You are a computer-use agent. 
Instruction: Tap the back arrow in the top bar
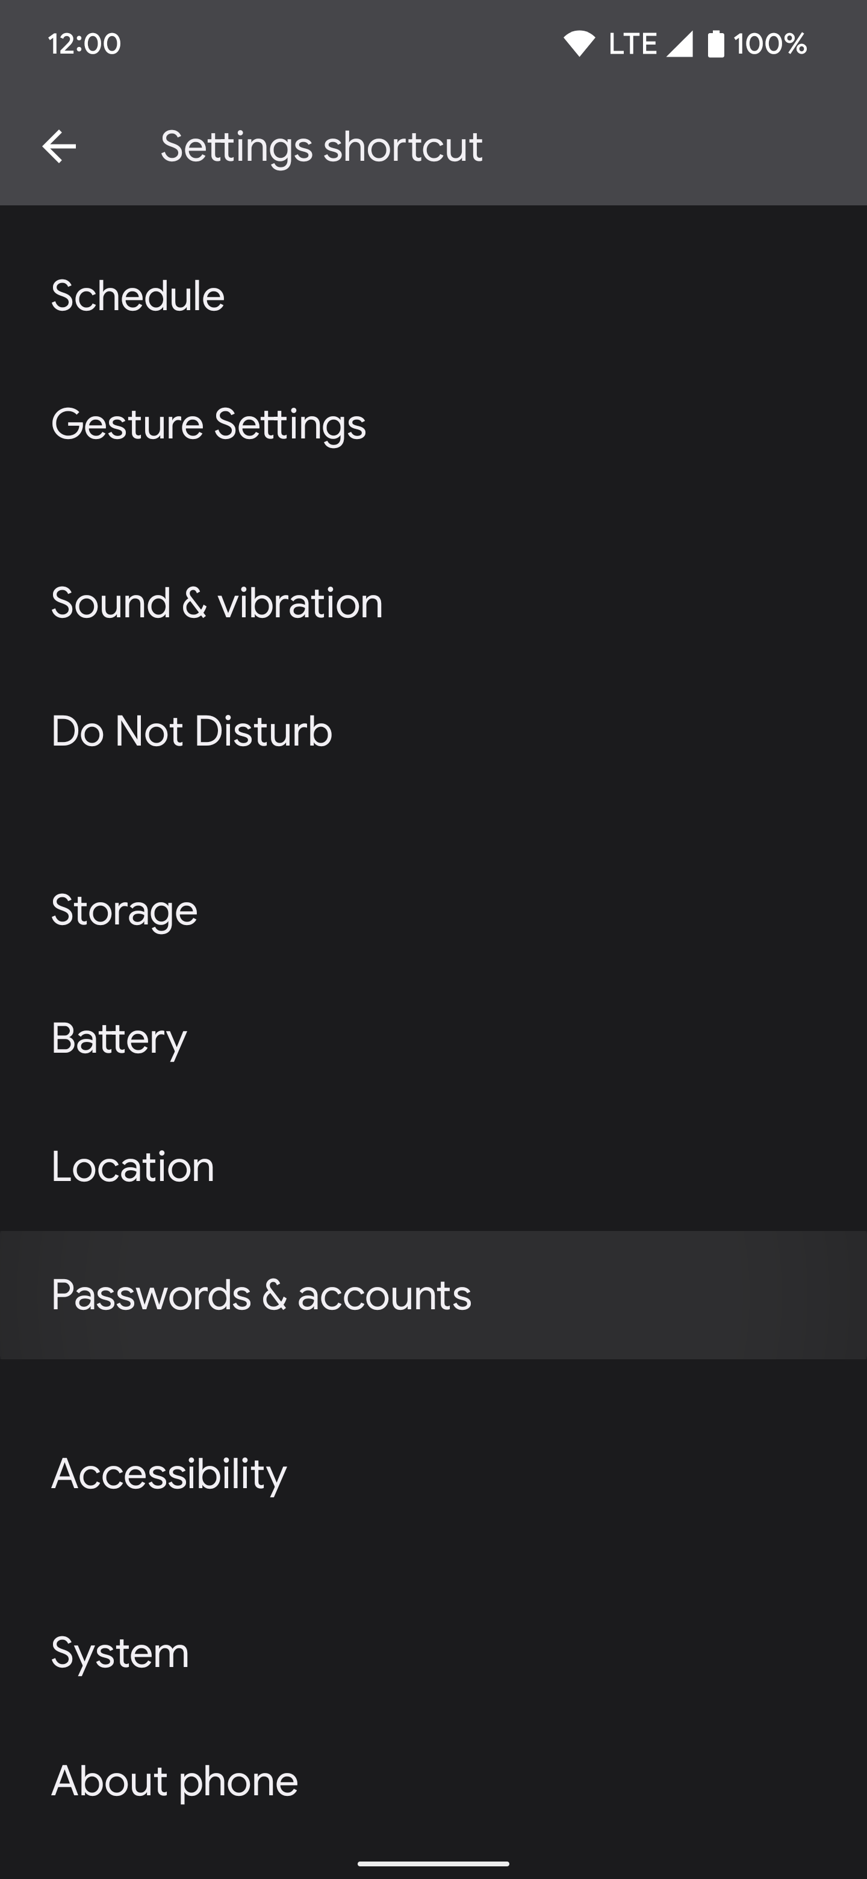point(60,146)
